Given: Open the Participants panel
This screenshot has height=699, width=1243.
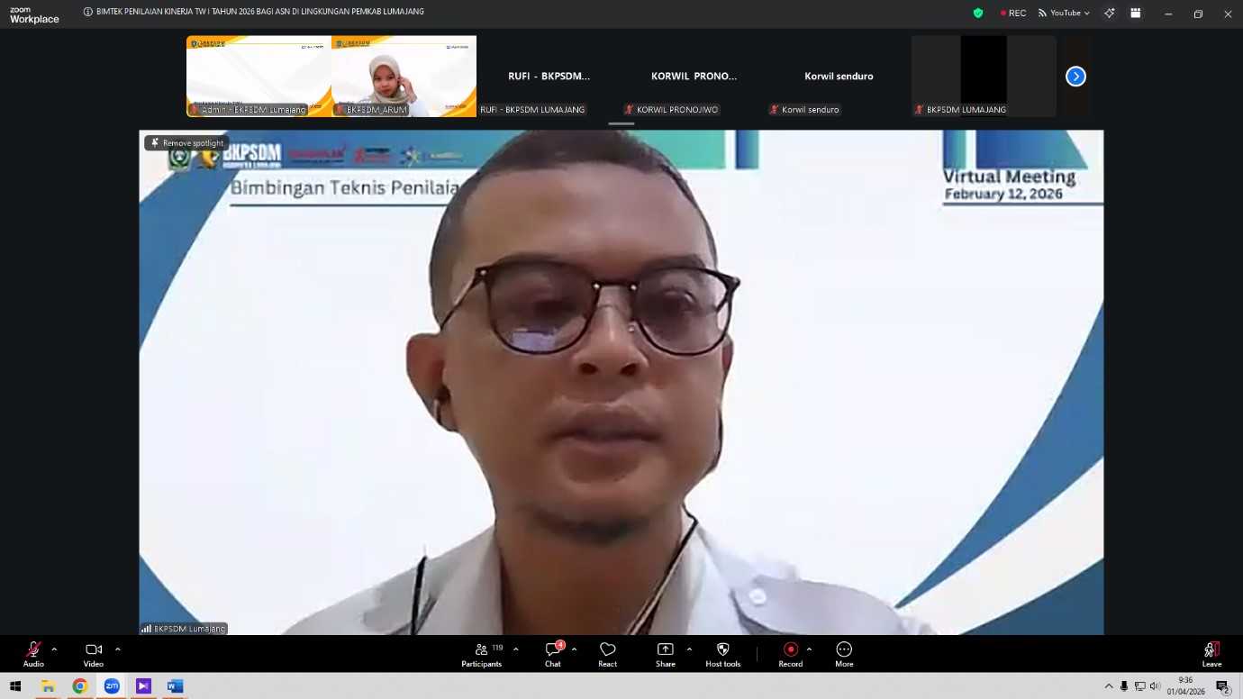Looking at the screenshot, I should [482, 654].
